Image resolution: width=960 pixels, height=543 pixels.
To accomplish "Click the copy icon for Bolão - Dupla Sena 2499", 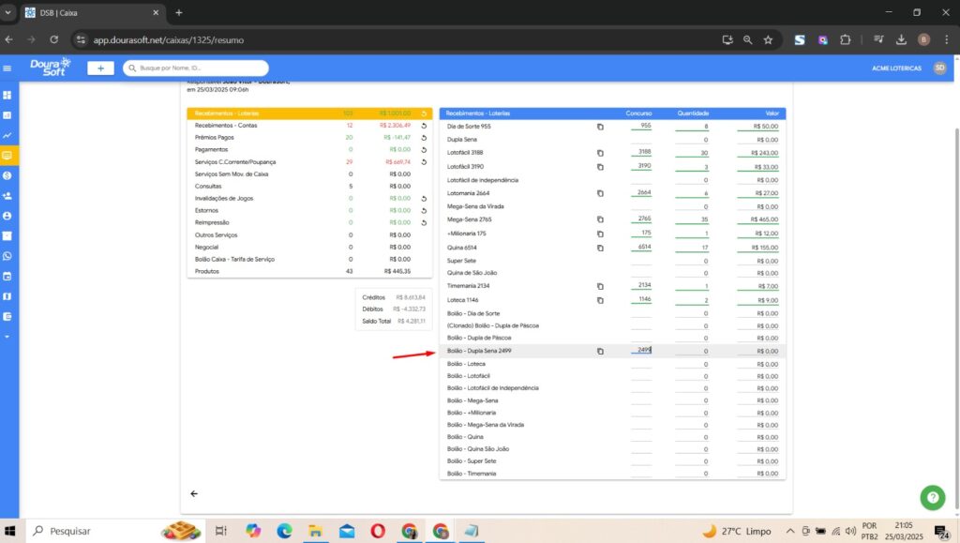I will (601, 352).
